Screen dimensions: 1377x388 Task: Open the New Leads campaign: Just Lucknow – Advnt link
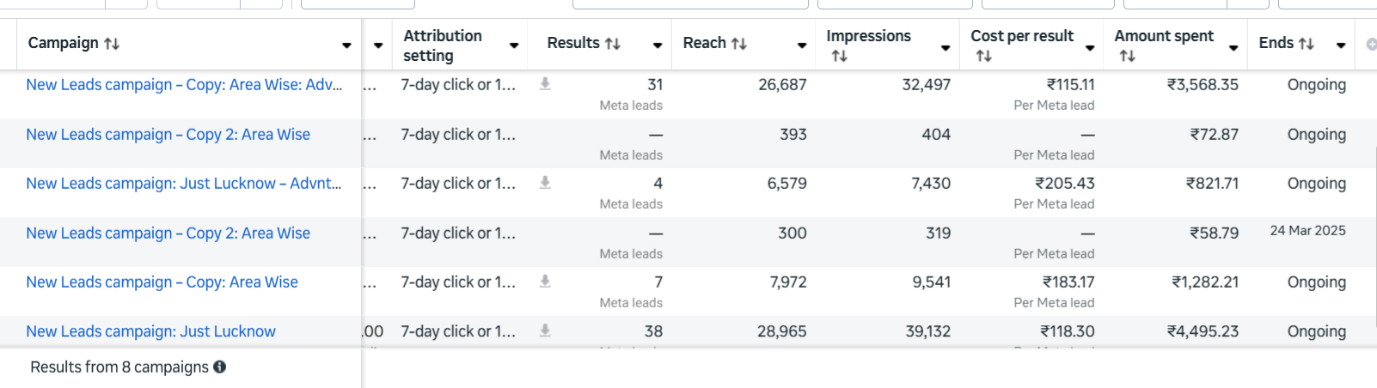[x=183, y=184]
